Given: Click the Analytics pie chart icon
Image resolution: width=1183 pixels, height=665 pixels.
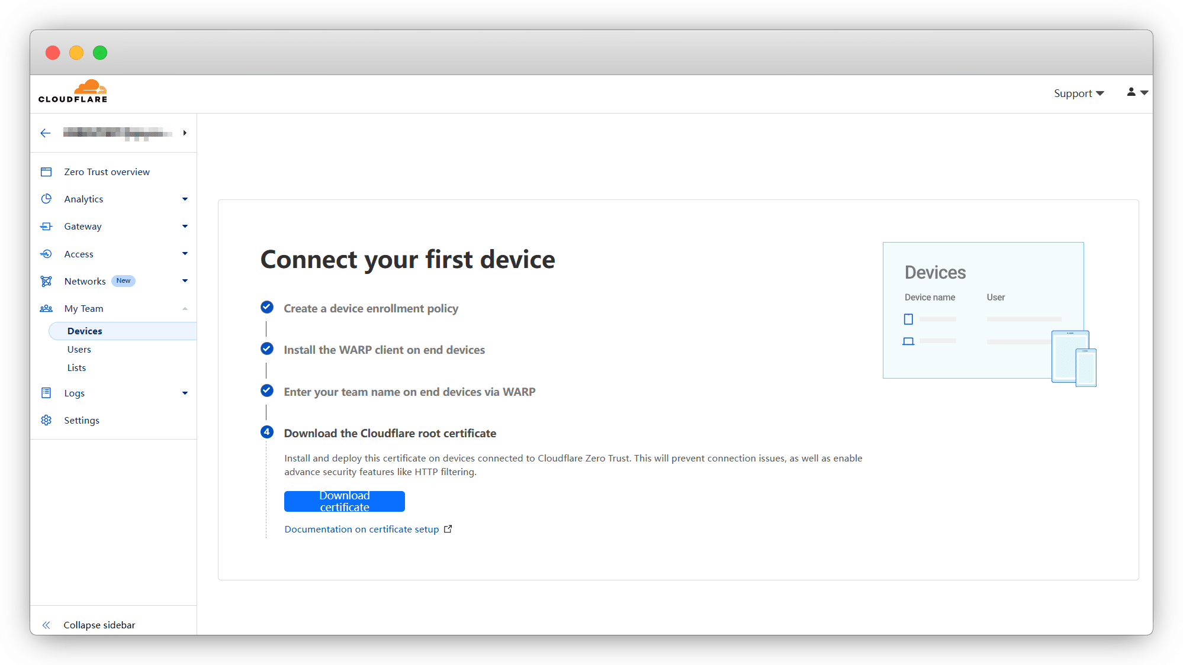Looking at the screenshot, I should (x=46, y=199).
